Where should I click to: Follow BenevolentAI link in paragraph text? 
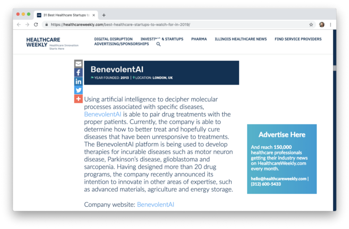pos(102,114)
